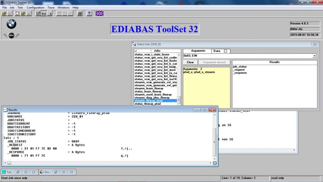323x182 pixels.
Task: Click the job_status result entry
Action: pos(240,67)
